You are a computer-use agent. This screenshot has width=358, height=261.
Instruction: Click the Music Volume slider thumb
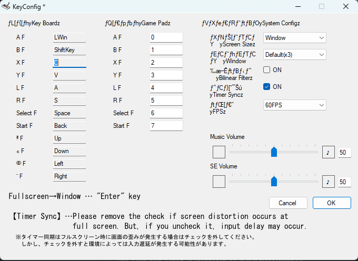[x=274, y=152]
